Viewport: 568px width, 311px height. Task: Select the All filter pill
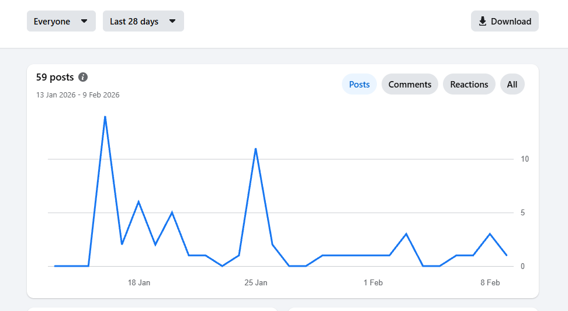click(512, 84)
